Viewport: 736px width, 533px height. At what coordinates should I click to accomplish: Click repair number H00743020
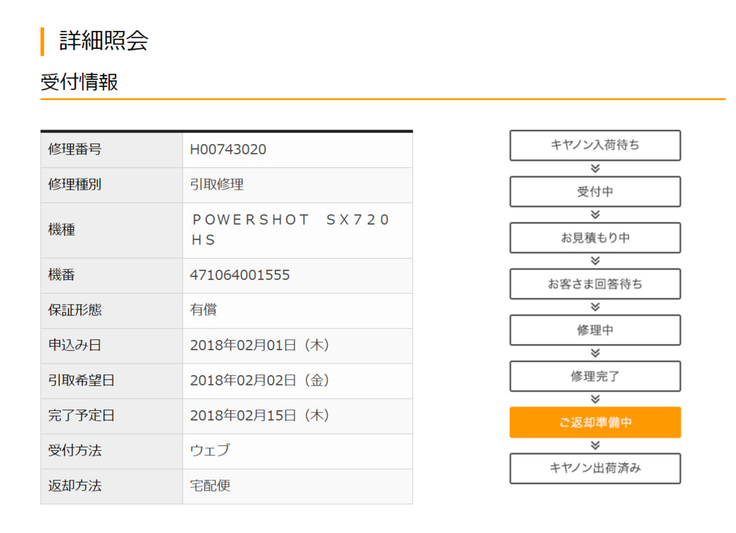(228, 149)
